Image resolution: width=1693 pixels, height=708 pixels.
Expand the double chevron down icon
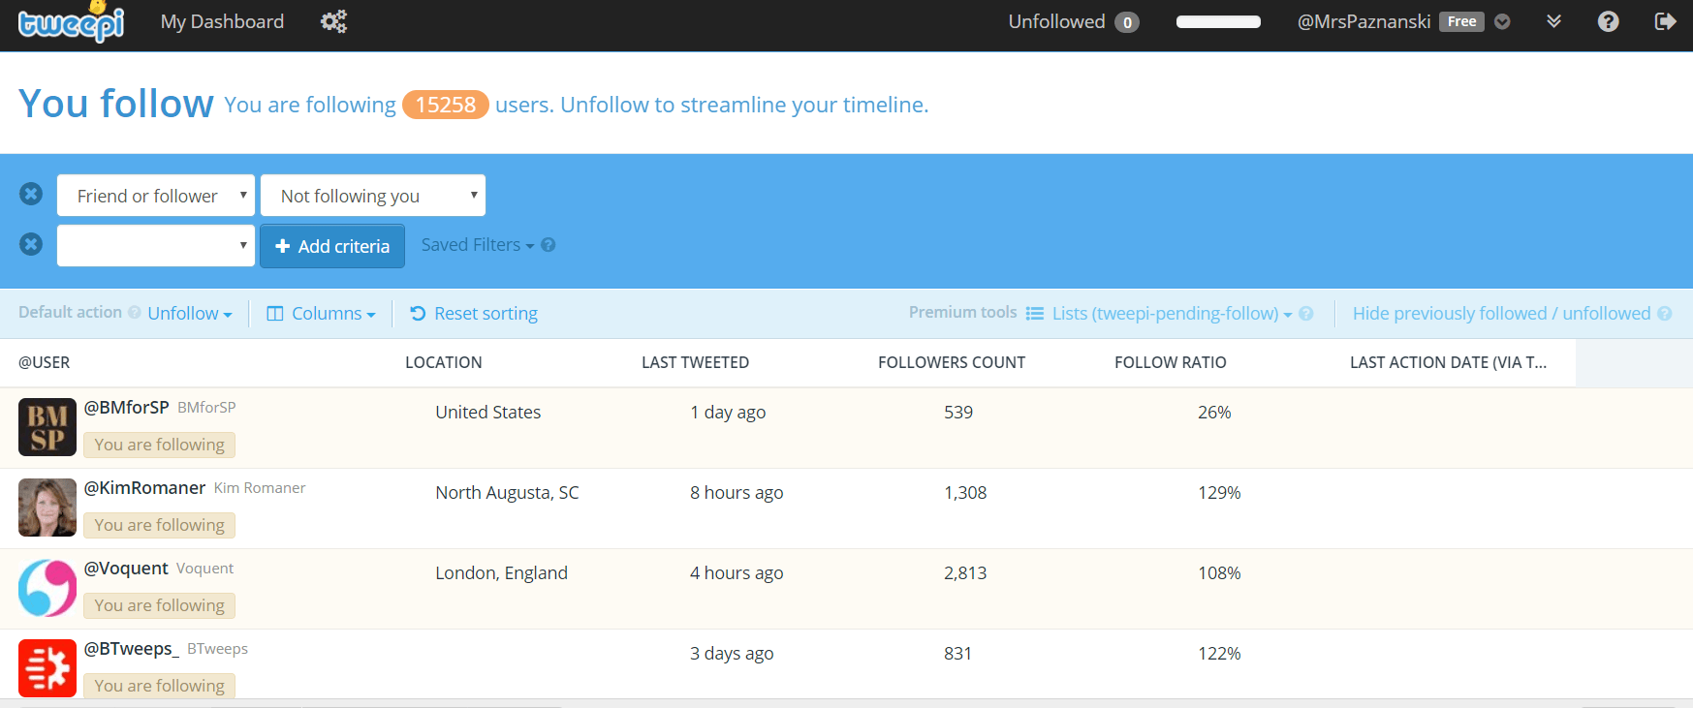[x=1553, y=21]
